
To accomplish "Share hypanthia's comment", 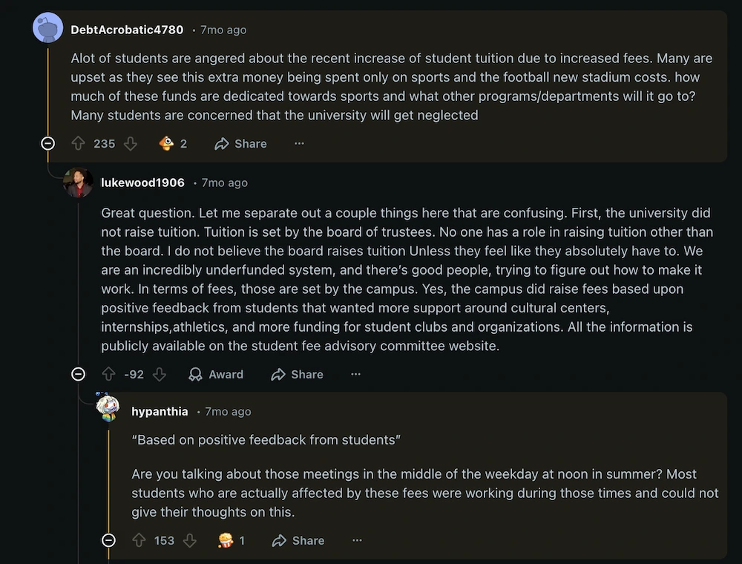I will point(298,540).
